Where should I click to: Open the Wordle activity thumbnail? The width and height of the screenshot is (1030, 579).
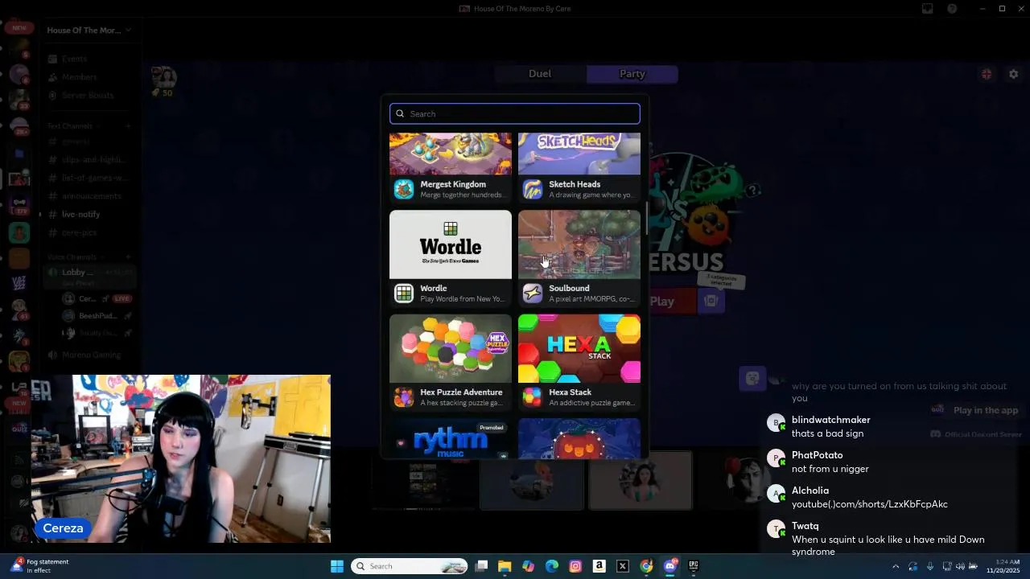tap(451, 244)
